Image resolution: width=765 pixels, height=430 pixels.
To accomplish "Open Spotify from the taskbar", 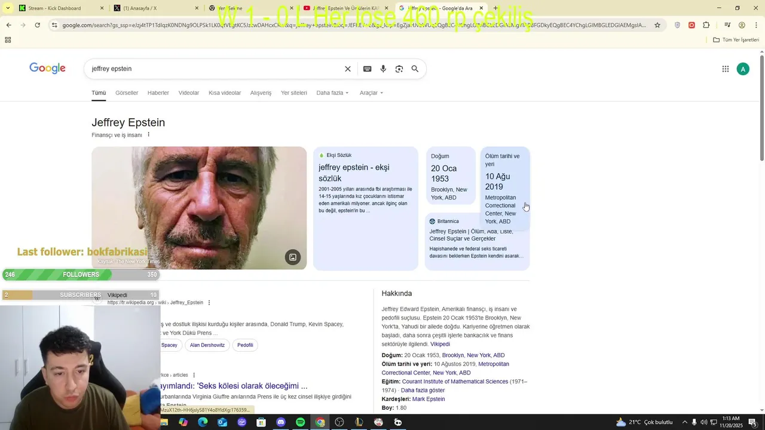I will (301, 422).
